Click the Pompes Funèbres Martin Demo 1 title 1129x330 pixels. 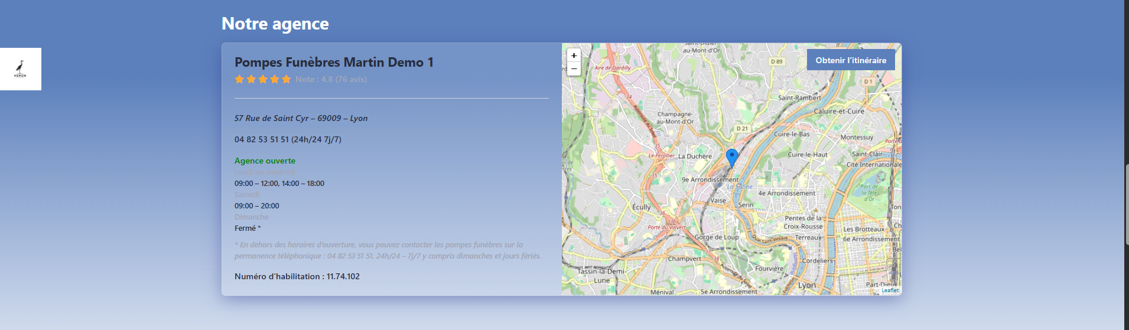click(334, 63)
